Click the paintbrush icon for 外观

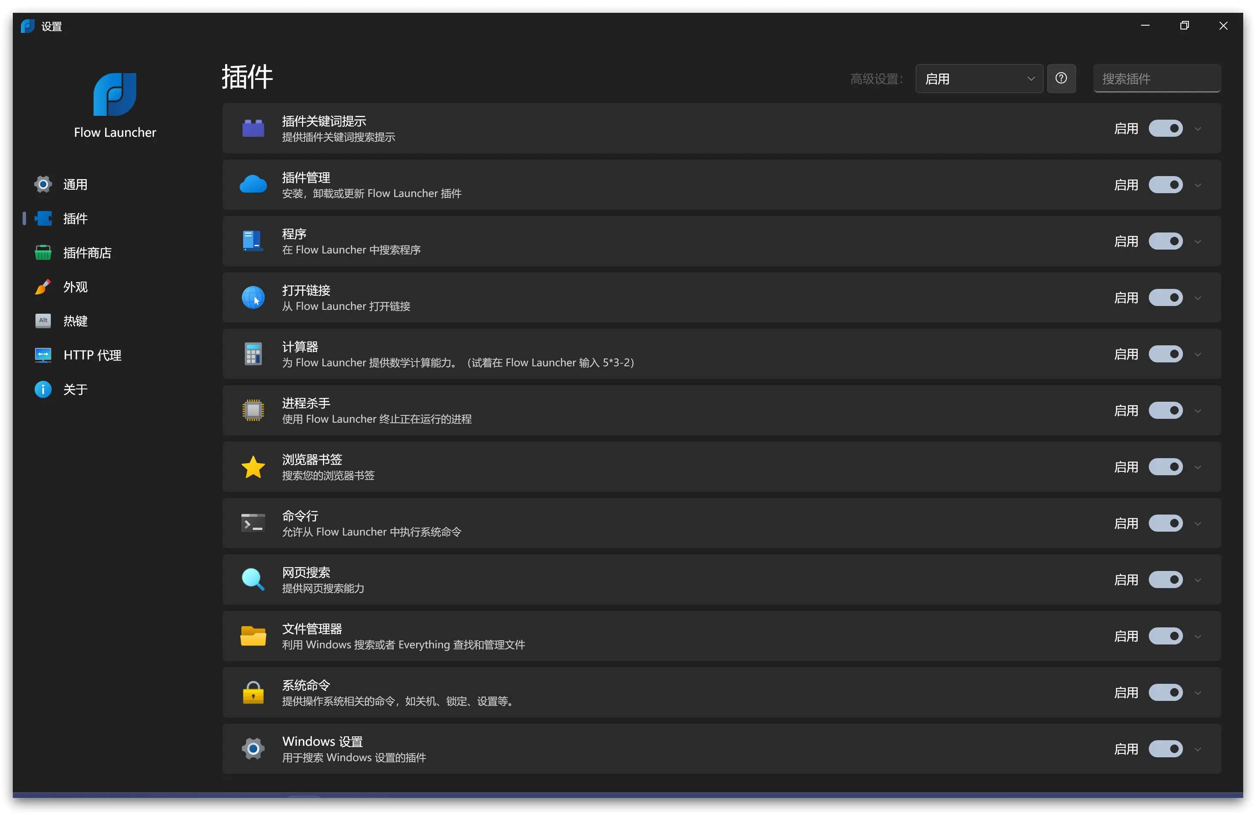pyautogui.click(x=43, y=287)
